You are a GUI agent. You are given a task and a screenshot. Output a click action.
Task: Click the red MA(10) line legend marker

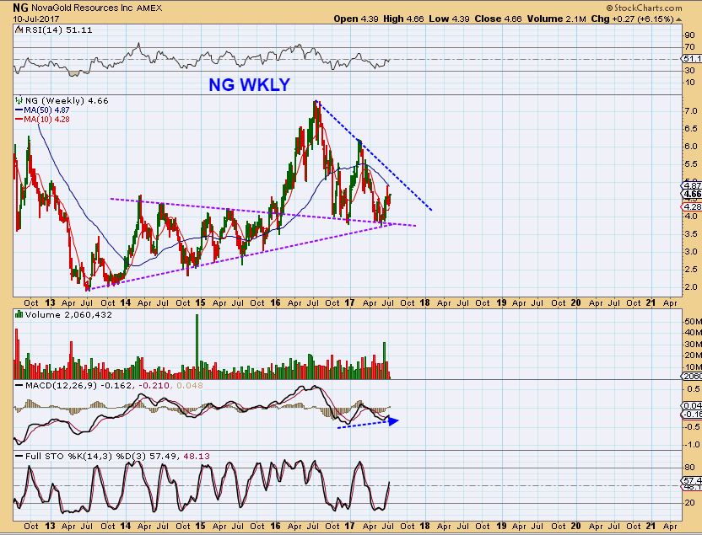click(19, 120)
